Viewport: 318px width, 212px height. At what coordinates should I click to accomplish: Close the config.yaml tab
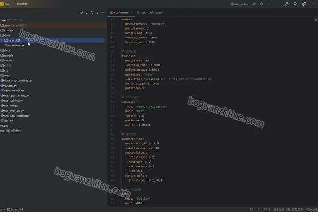click(x=132, y=12)
